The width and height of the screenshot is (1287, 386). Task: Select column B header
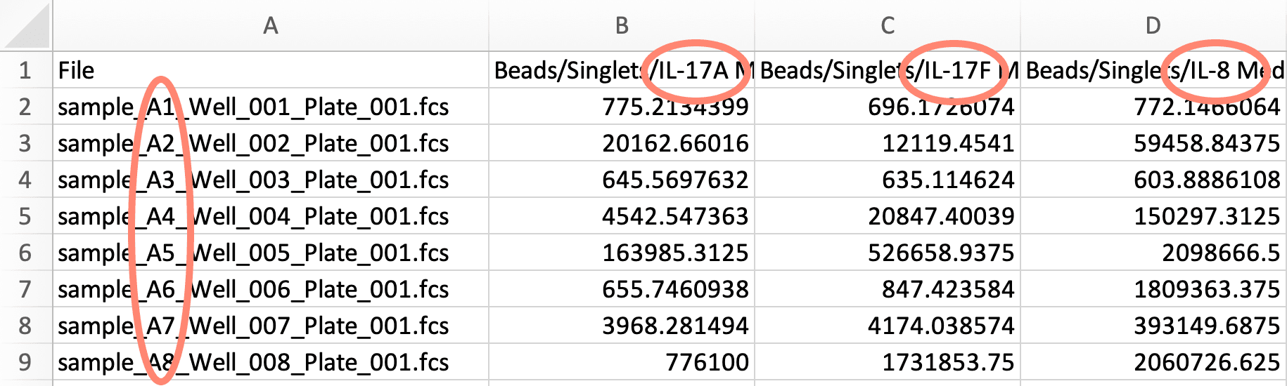pyautogui.click(x=622, y=25)
